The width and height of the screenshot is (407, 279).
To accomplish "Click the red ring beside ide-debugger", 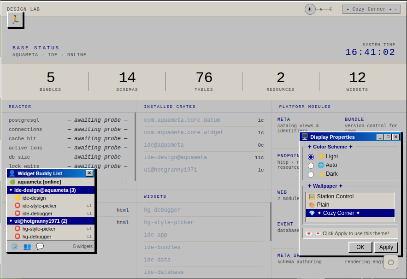I will (x=18, y=214).
